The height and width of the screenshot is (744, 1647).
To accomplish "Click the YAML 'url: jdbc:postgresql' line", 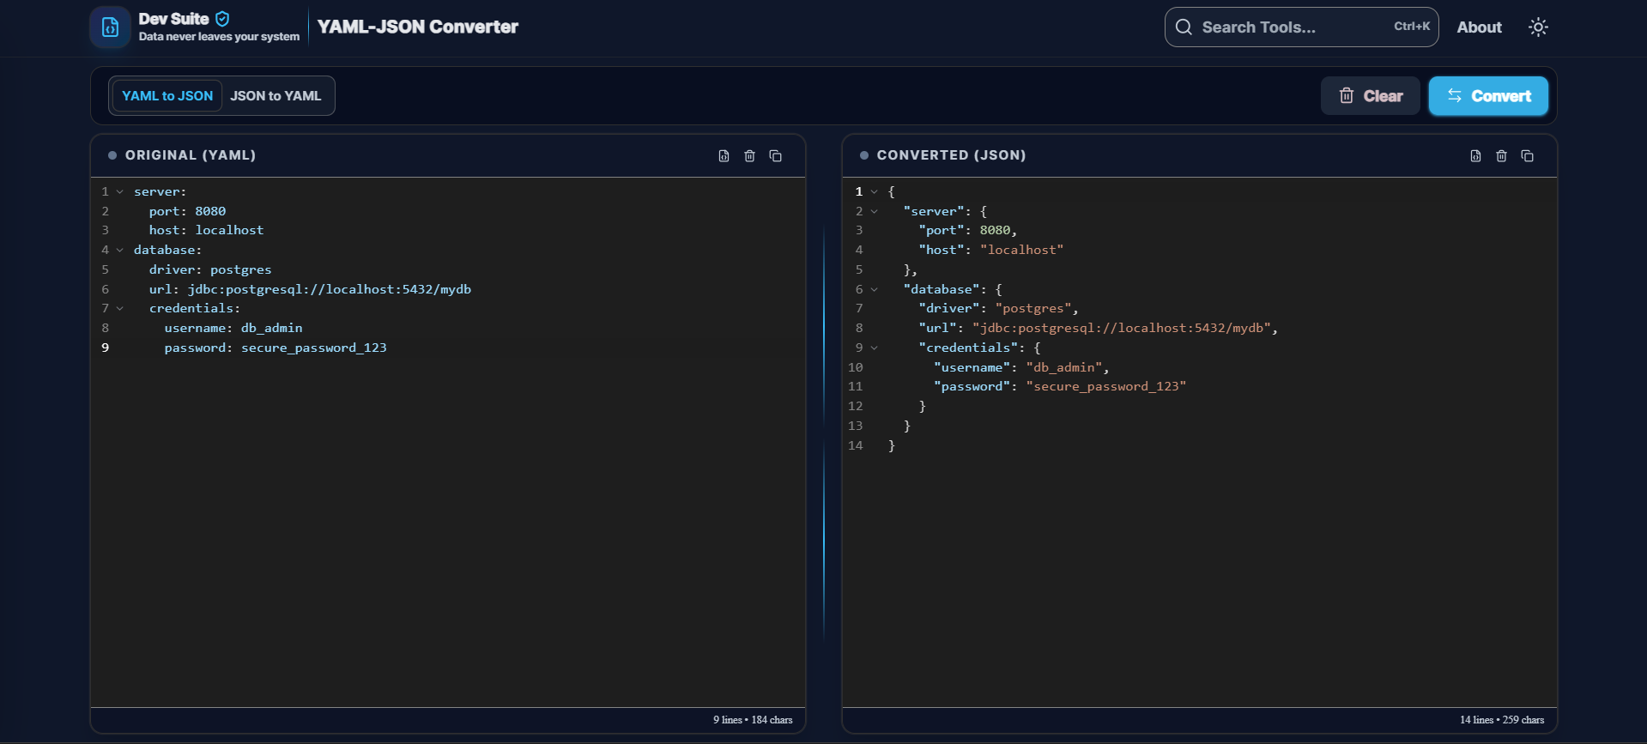I will pos(310,289).
